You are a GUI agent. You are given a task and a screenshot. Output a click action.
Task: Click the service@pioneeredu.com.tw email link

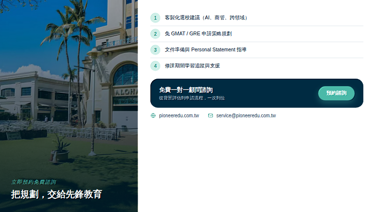tap(246, 115)
